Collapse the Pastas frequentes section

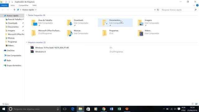coord(27,15)
